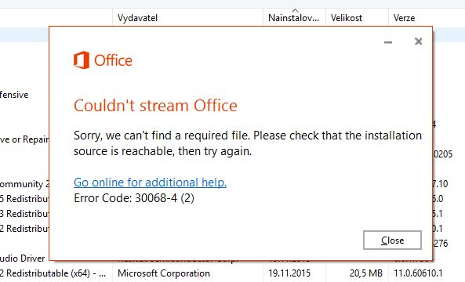The image size is (465, 282).
Task: Click the 20,5 MB size cell
Action: [366, 273]
